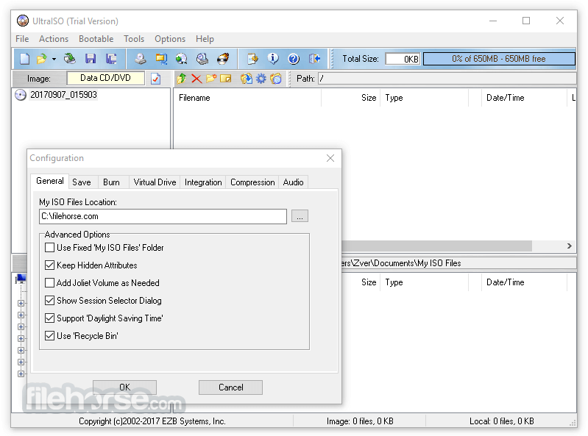Click the horizontal scrollbar right arrow
The image size is (588, 436).
point(570,246)
